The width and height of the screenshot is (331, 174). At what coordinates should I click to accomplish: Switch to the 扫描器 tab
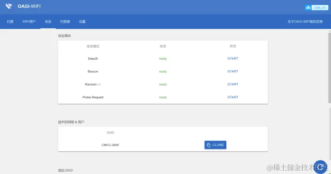pos(65,21)
